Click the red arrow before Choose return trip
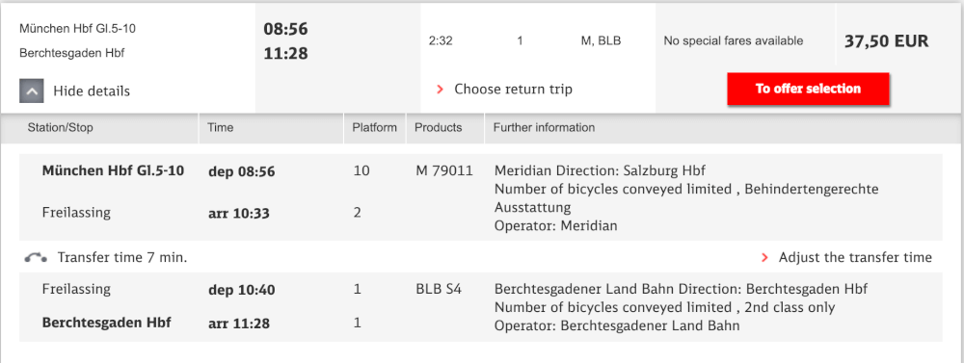964x363 pixels. (440, 90)
